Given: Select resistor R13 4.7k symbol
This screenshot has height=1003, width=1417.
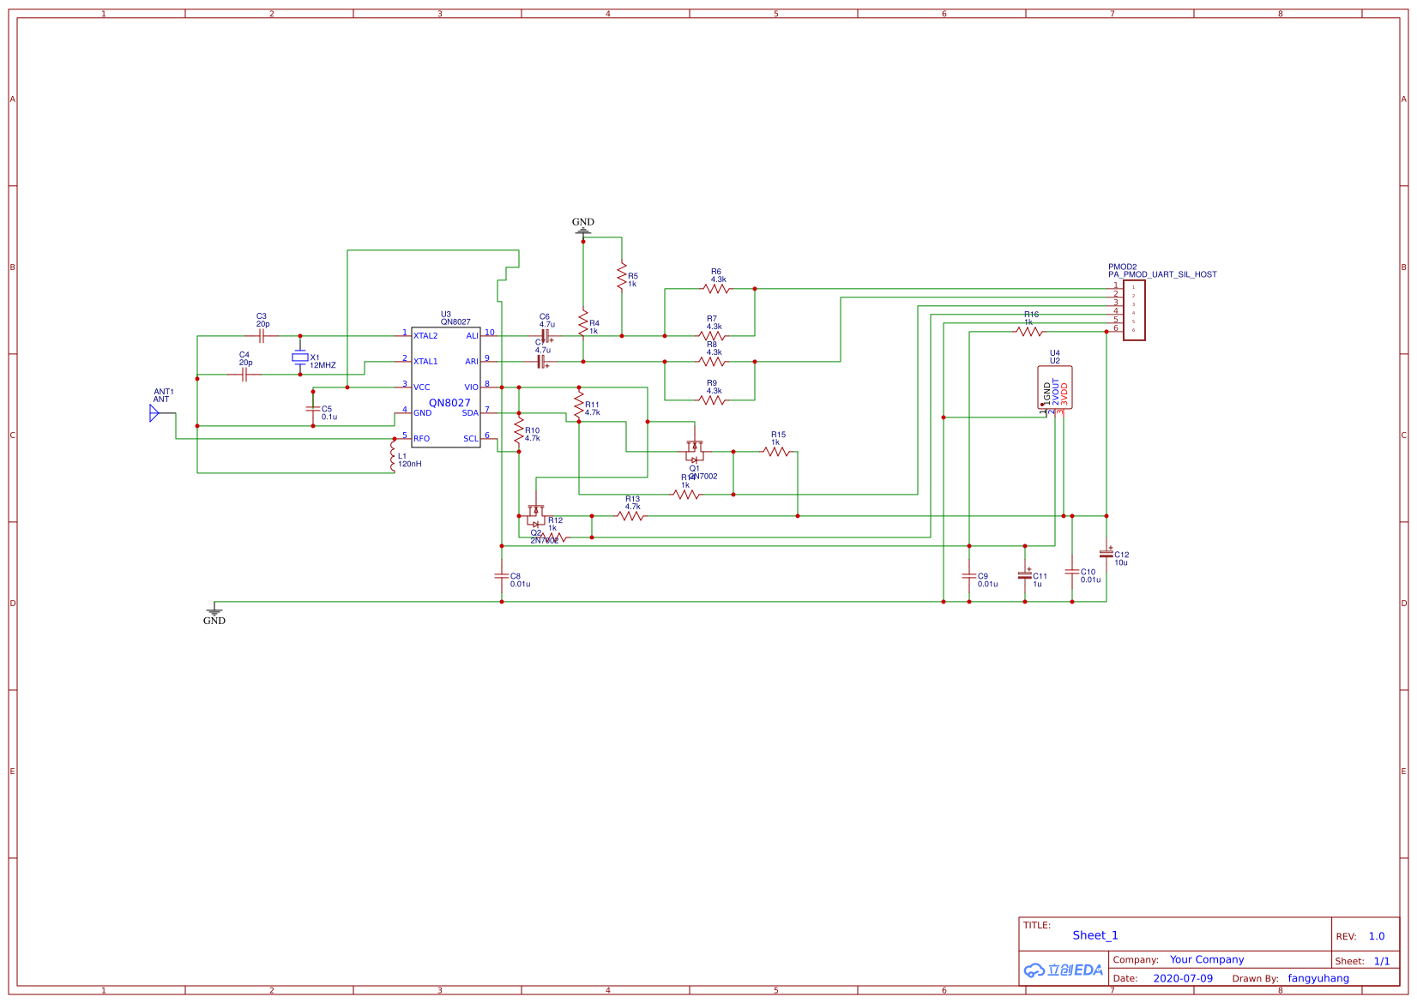Looking at the screenshot, I should coord(630,516).
